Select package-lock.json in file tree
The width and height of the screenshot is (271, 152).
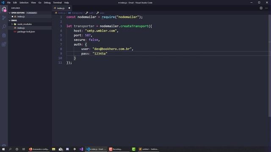(x=26, y=32)
